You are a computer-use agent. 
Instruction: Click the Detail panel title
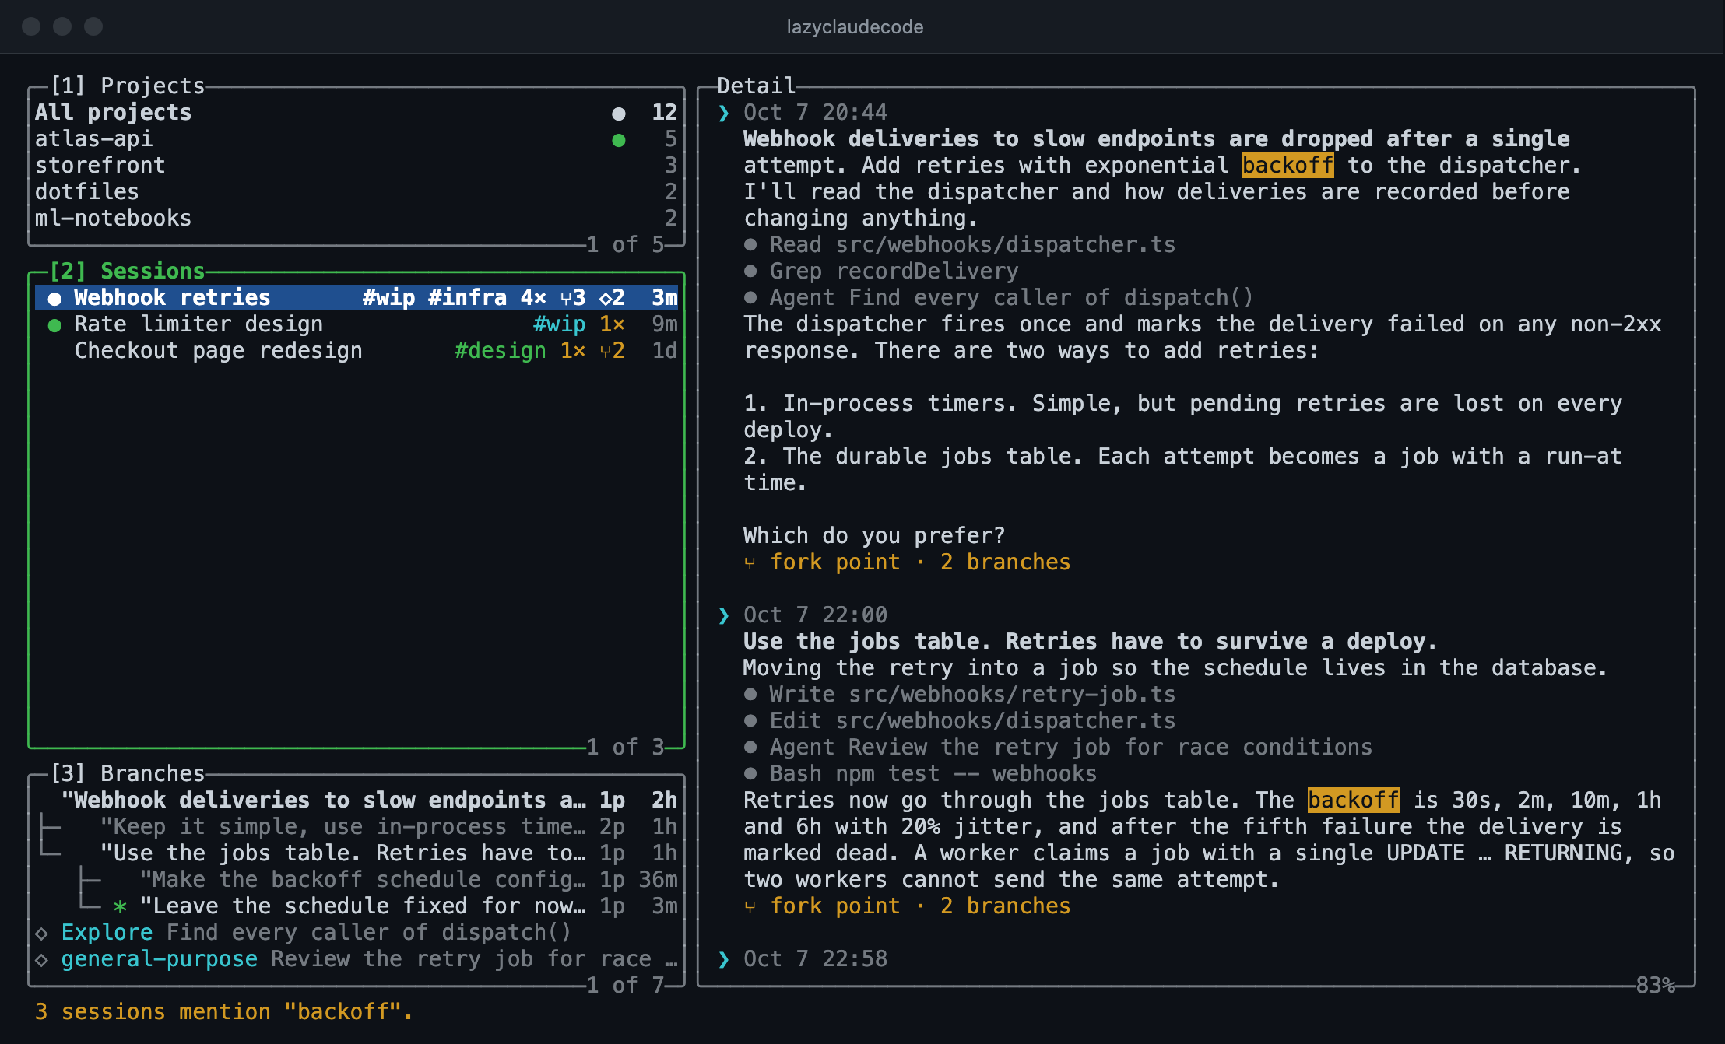[x=756, y=86]
